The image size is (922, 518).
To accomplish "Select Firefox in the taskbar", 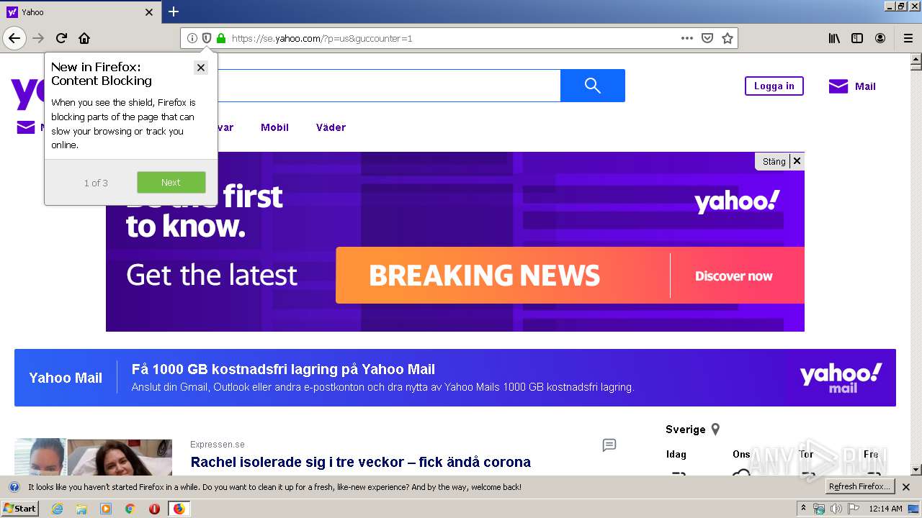I will pos(179,509).
